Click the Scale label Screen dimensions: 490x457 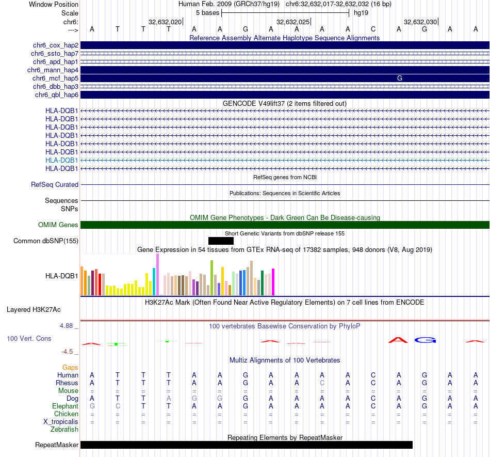(70, 13)
